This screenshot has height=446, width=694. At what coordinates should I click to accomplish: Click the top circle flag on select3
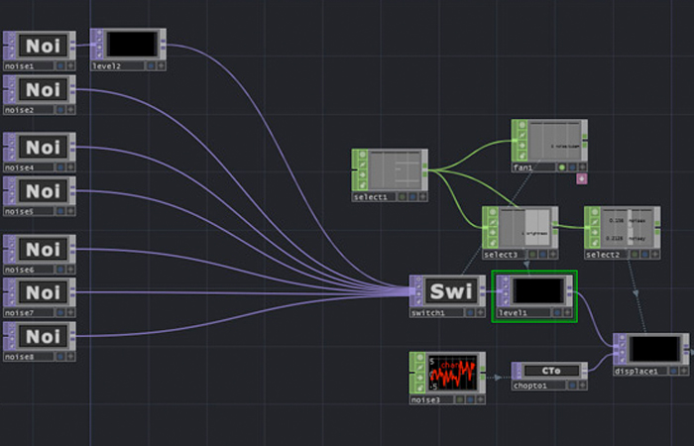(493, 212)
